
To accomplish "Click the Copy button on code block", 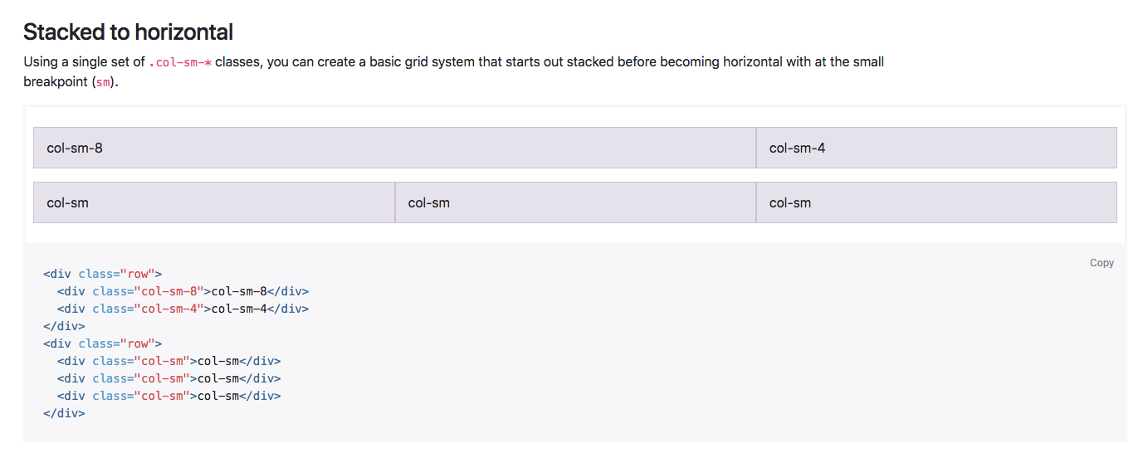I will (1101, 263).
